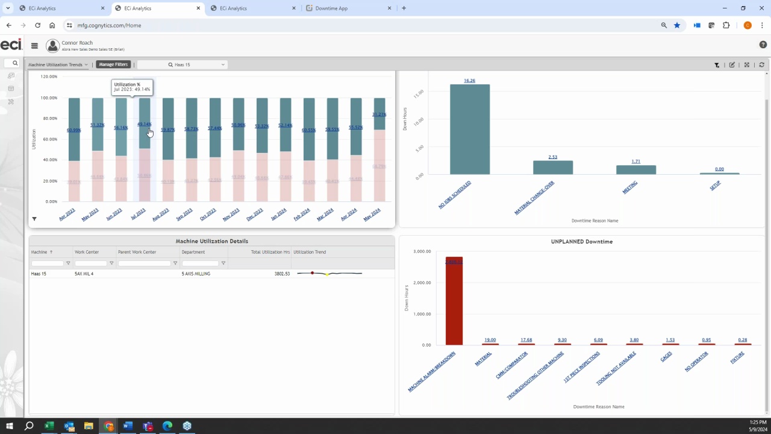The width and height of the screenshot is (771, 434).
Task: Click the May 2024 axis label link
Action: [372, 215]
